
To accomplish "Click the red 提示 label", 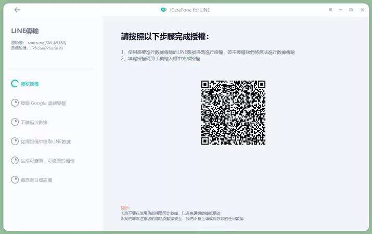I will tap(125, 207).
